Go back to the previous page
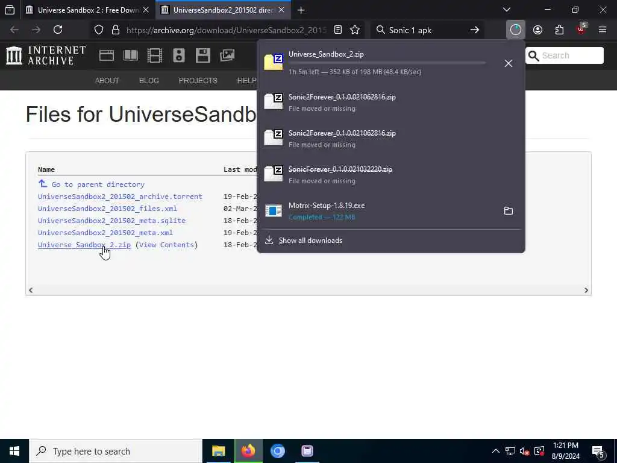Screen dimensions: 617x463 (14, 30)
